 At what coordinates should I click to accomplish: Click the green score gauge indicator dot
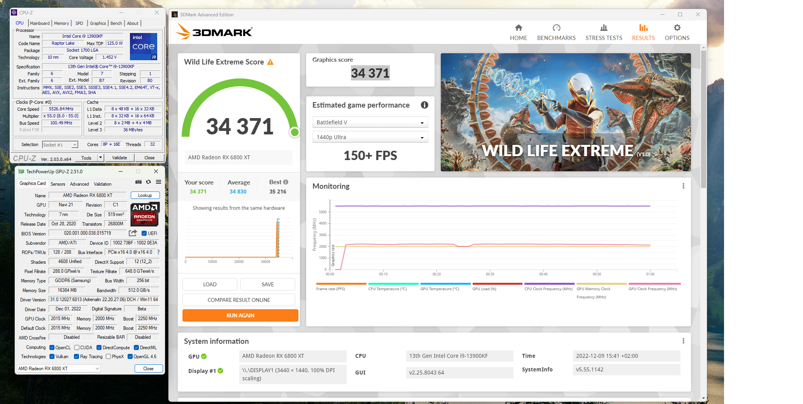coord(295,132)
